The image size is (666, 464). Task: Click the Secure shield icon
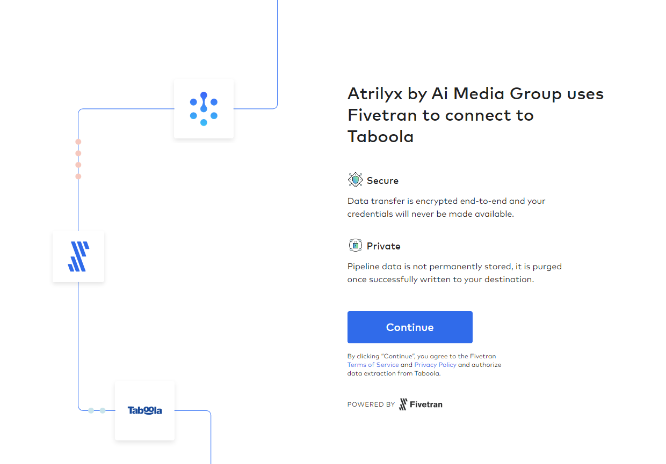tap(355, 180)
